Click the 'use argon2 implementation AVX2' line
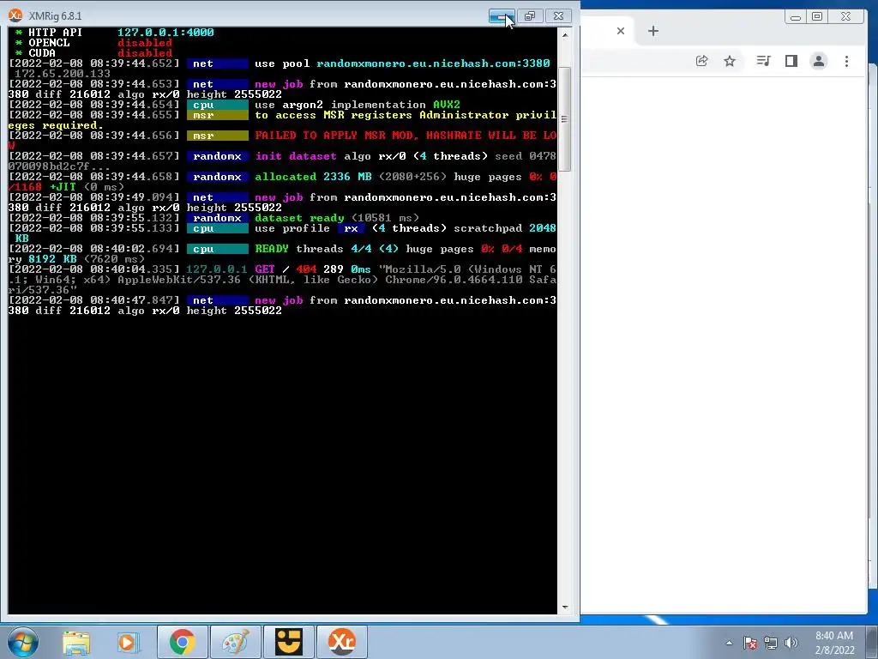878x659 pixels. (358, 105)
